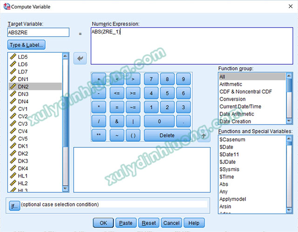Click the greater-than-or-equal key

[x=133, y=93]
